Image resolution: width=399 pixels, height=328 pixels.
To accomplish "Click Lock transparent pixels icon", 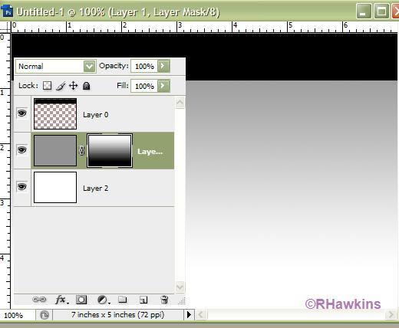I will 47,86.
